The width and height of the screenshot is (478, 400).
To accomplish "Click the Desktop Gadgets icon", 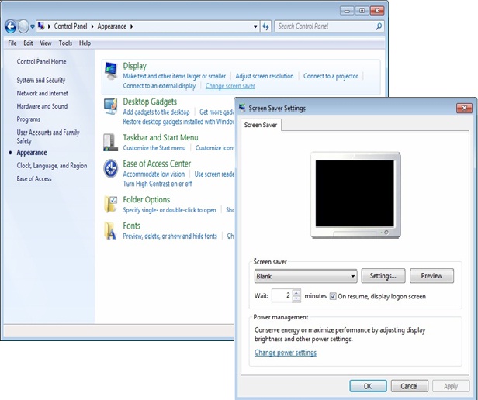I will [110, 106].
